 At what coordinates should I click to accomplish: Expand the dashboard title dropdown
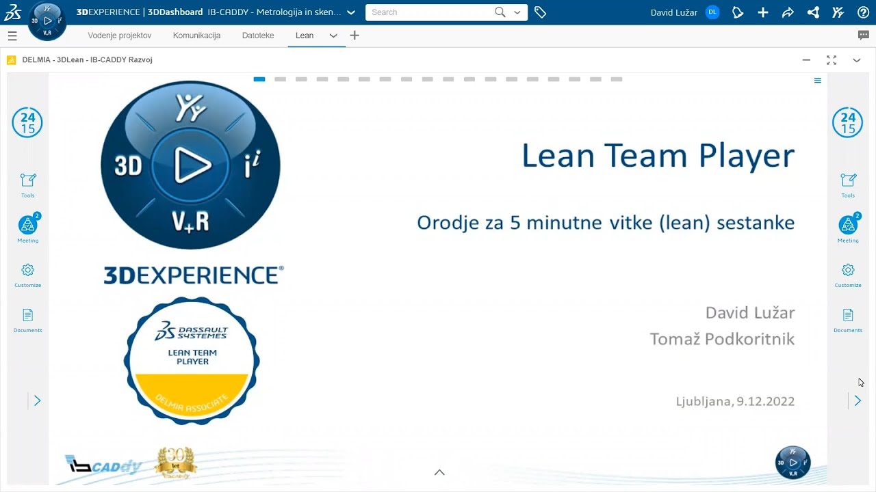tap(351, 12)
